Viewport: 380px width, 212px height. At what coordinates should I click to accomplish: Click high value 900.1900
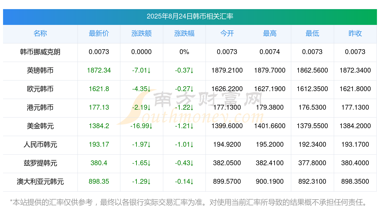pyautogui.click(x=270, y=182)
